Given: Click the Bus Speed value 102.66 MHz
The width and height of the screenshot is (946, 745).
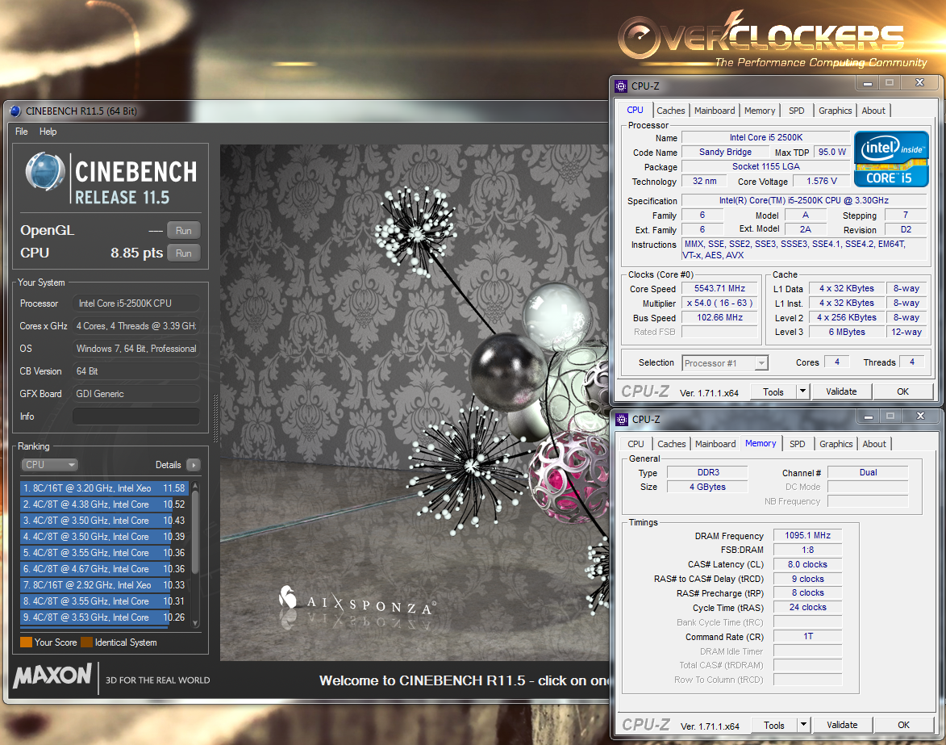Looking at the screenshot, I should (x=719, y=317).
